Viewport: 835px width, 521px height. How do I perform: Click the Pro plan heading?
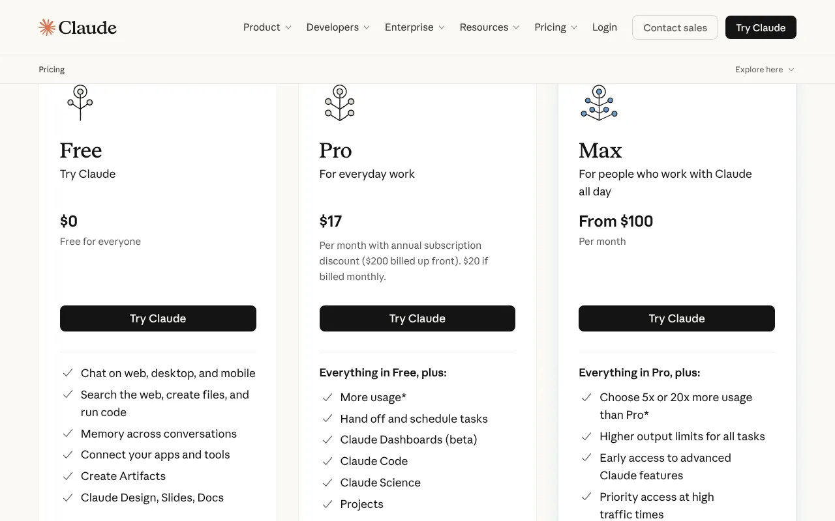335,150
